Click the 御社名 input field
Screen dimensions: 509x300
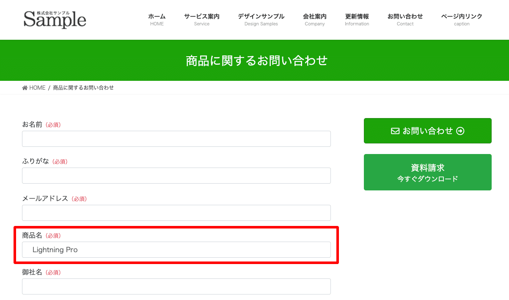coord(176,286)
